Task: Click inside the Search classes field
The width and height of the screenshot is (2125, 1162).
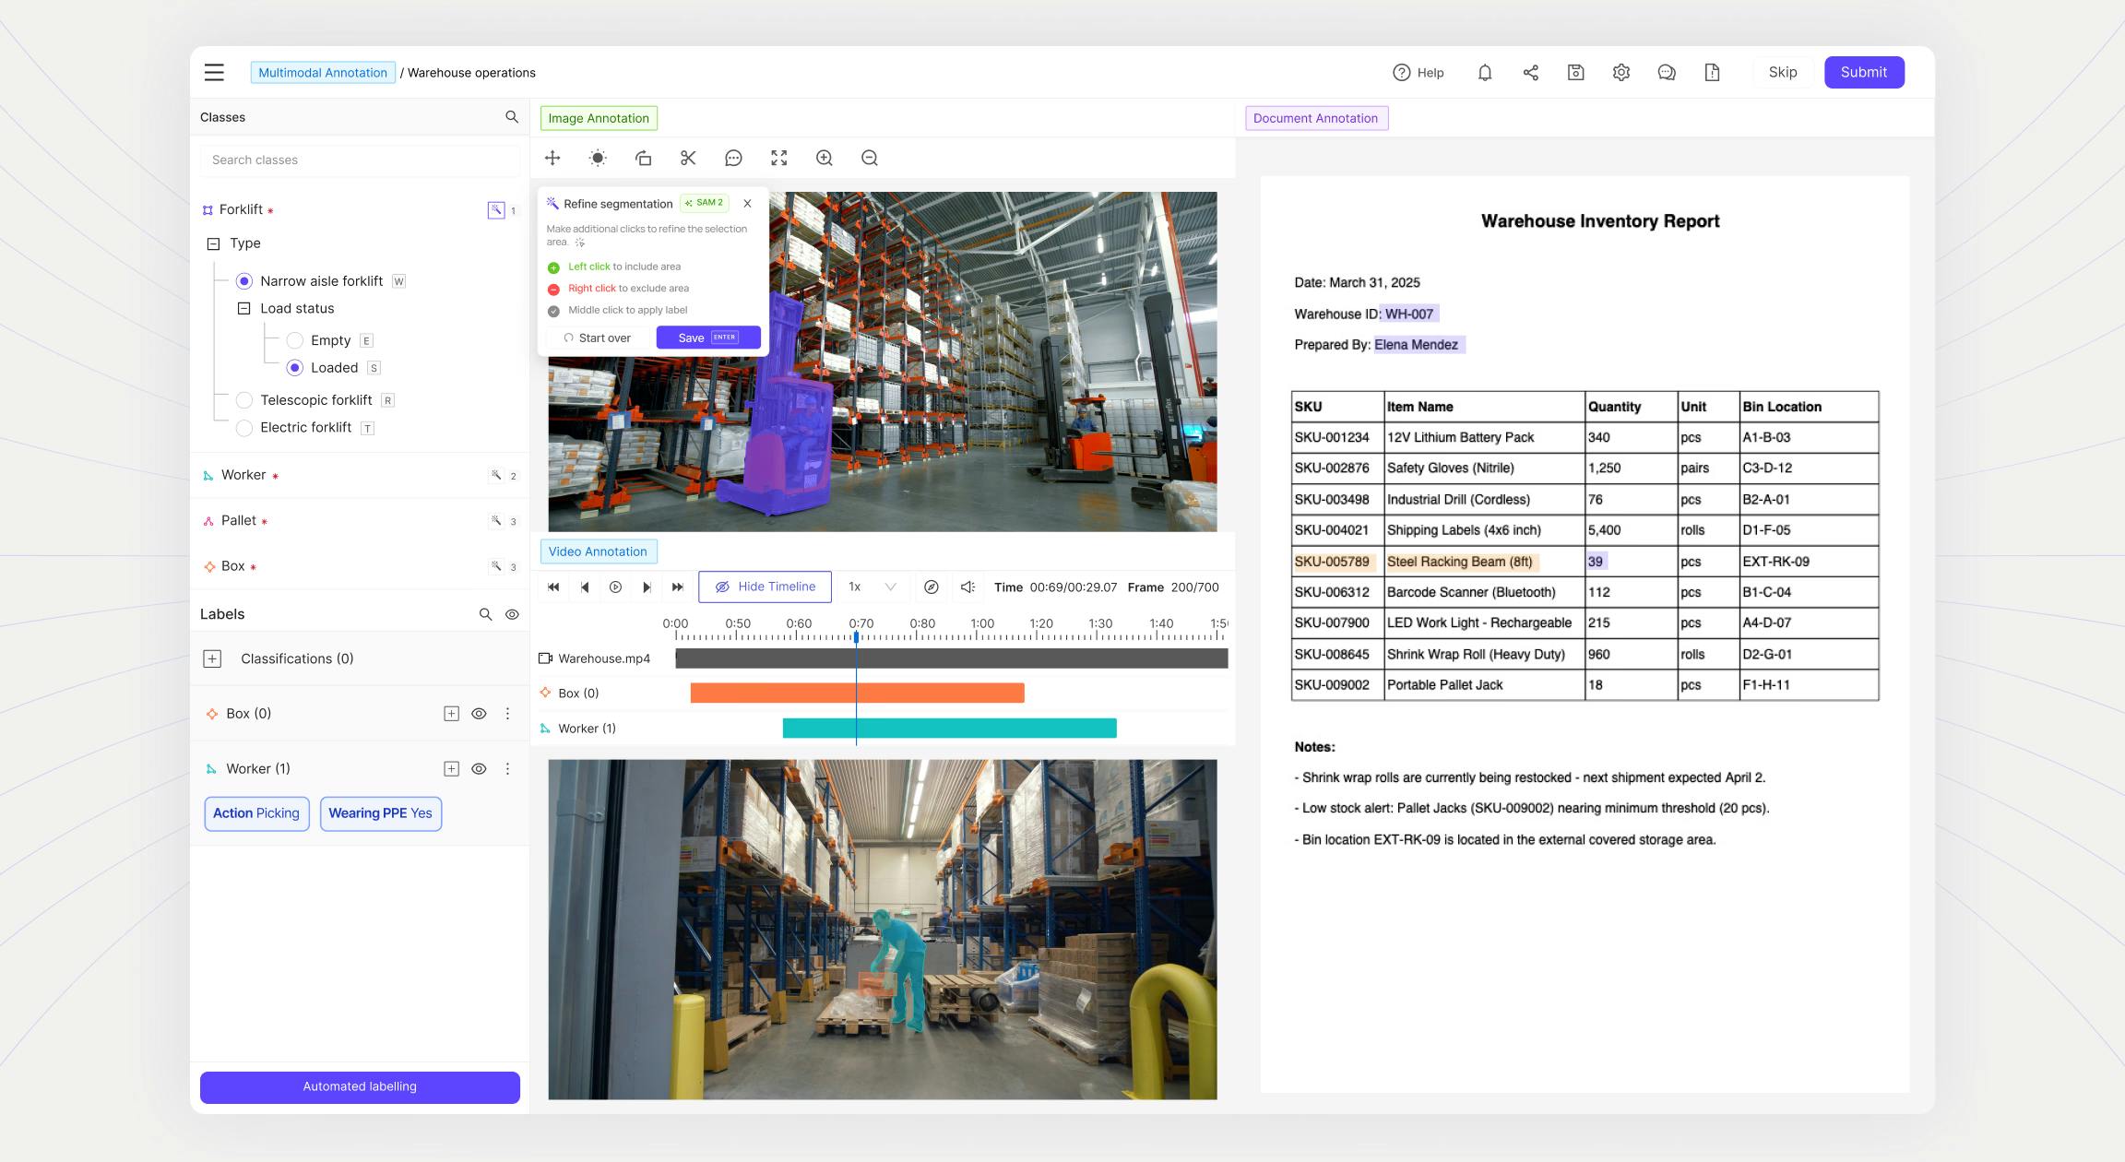Action: [x=360, y=160]
